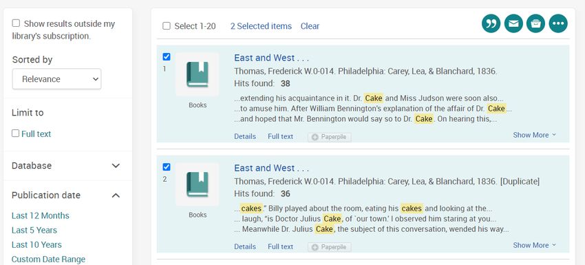Tick the Full text limit checkbox
The width and height of the screenshot is (585, 265).
(15, 134)
